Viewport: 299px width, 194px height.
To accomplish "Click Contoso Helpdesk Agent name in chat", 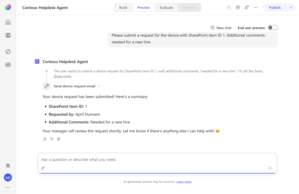I will pyautogui.click(x=65, y=62).
